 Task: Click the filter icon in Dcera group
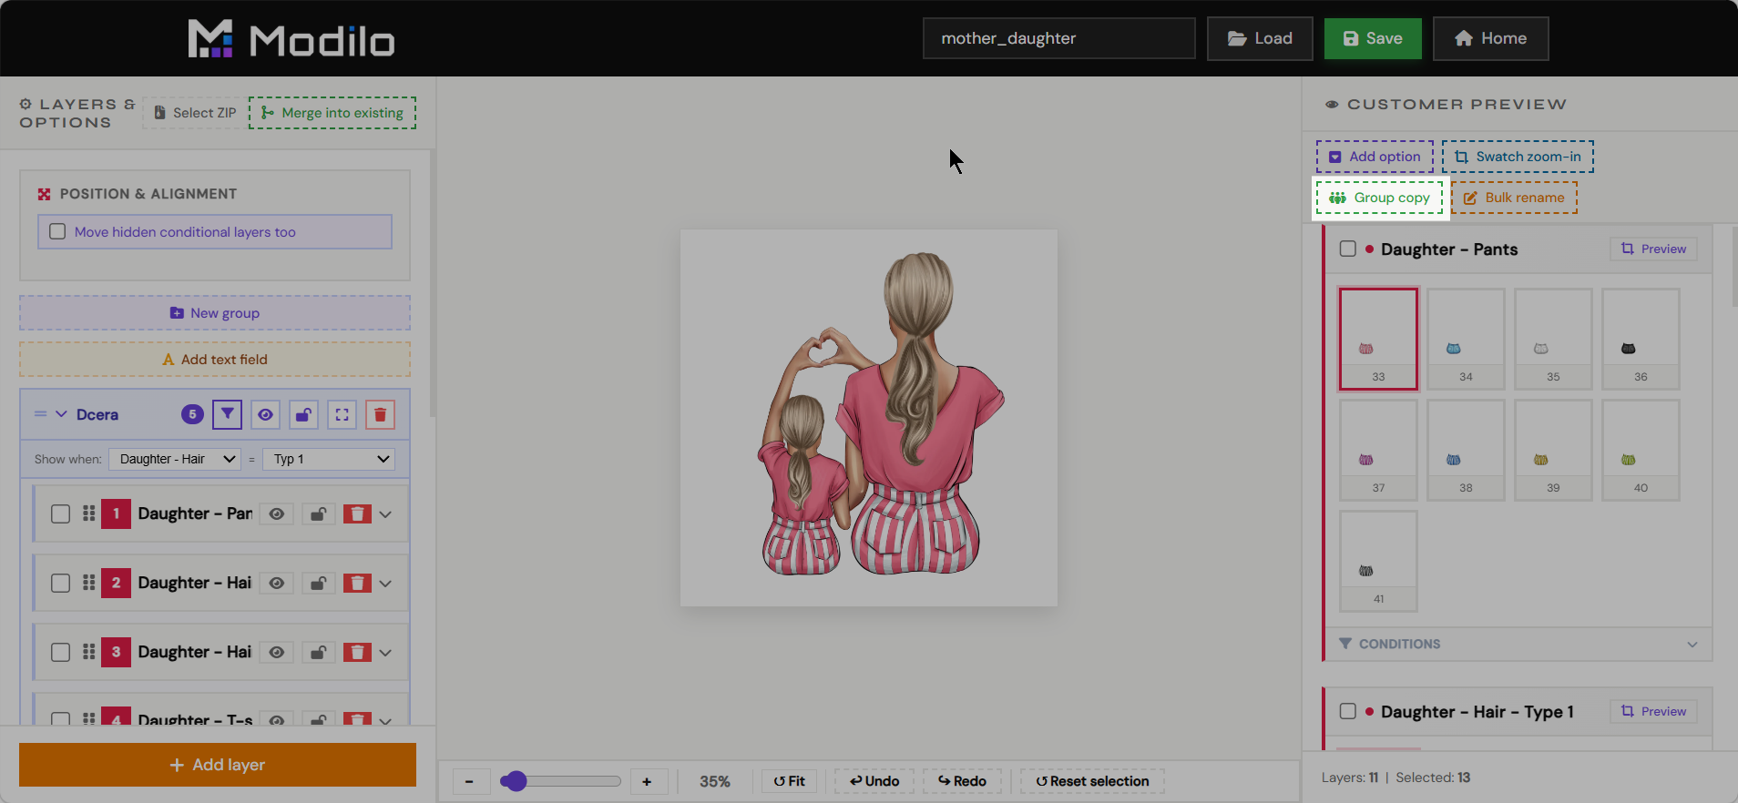click(x=227, y=414)
